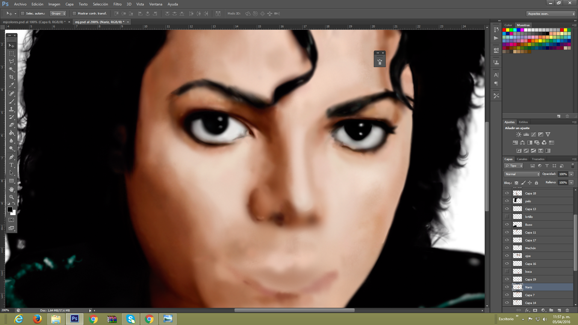Show the brillo layer
Viewport: 578px width, 325px height.
point(507,217)
